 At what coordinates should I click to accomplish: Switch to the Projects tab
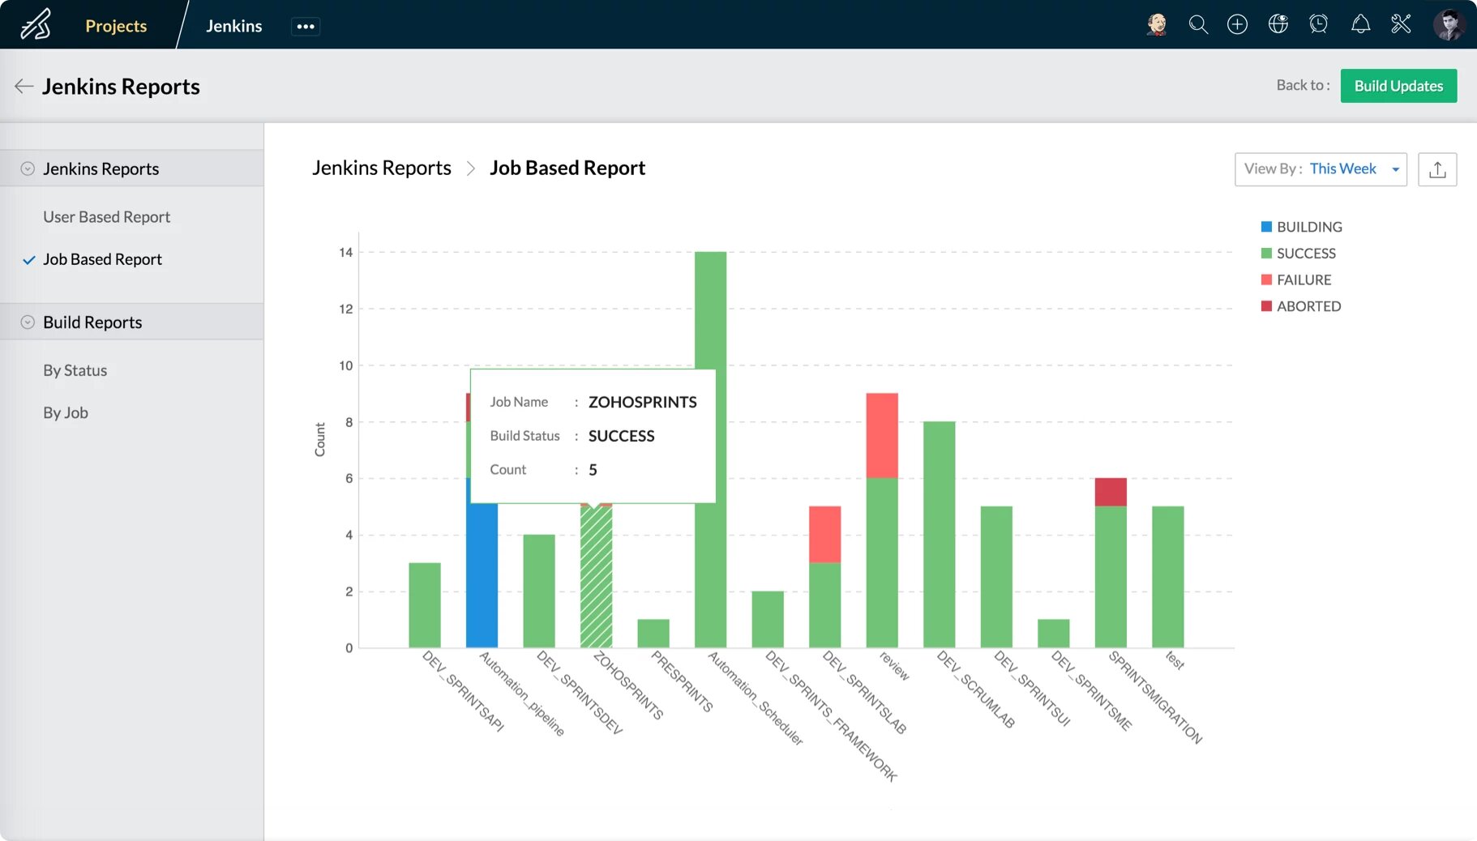[x=115, y=26]
